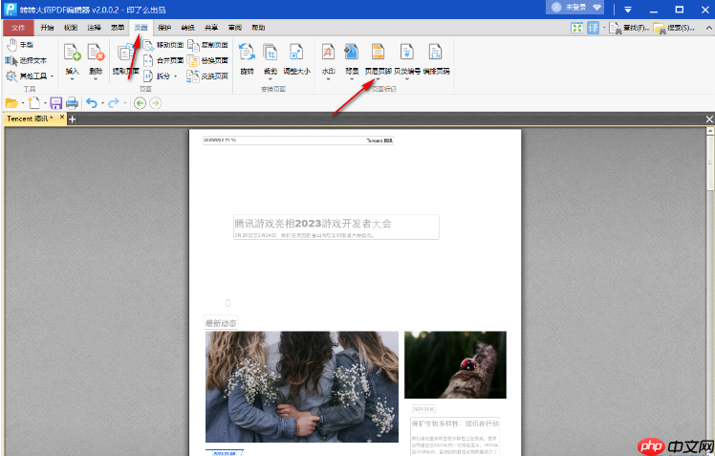Click the 腾讯游戏亮相2023游戏开发者大会 headline

pos(313,224)
